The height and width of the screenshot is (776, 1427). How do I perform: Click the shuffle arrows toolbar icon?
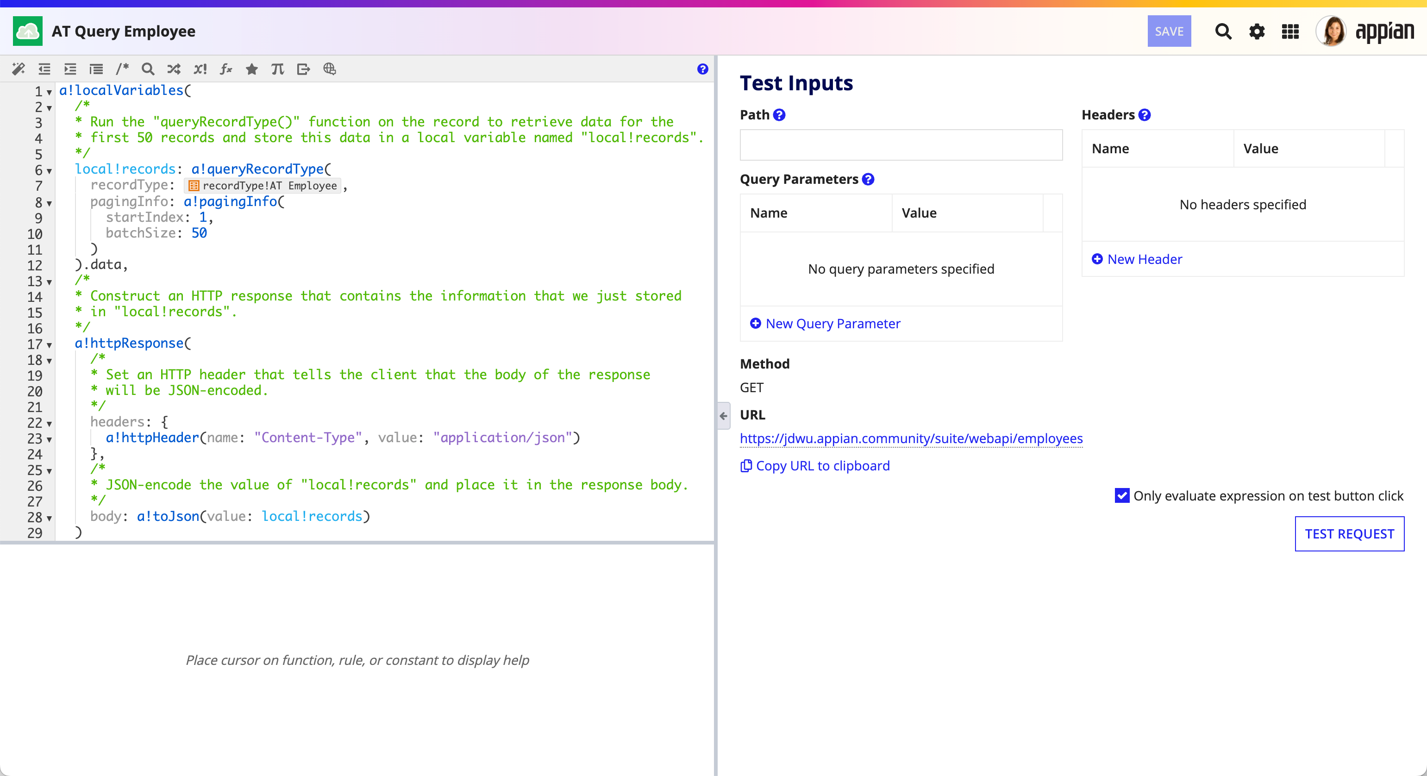[x=174, y=69]
